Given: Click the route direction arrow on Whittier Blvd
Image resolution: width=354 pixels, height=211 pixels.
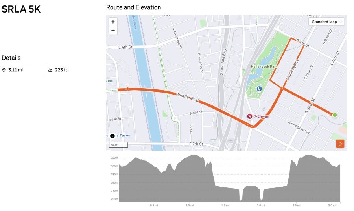Looking at the screenshot, I should tap(127, 89).
